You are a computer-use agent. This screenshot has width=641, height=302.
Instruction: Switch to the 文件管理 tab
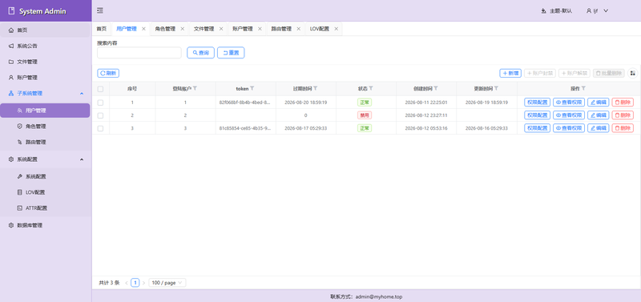[x=204, y=29]
